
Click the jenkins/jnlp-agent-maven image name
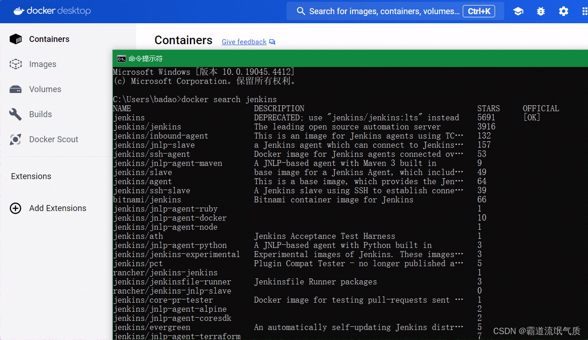(168, 163)
